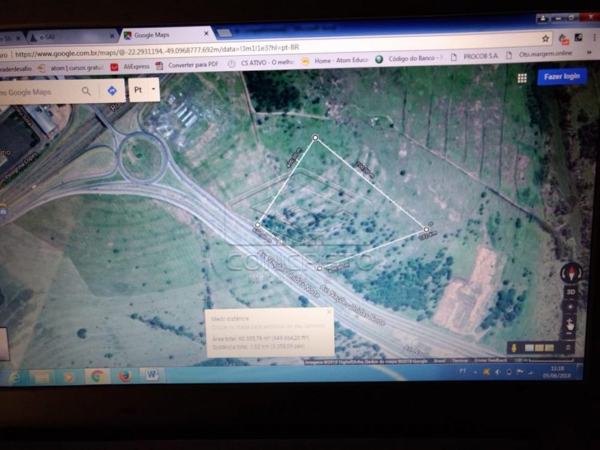This screenshot has width=600, height=450.
Task: Close the Medir distância measurement box
Action: tap(329, 312)
